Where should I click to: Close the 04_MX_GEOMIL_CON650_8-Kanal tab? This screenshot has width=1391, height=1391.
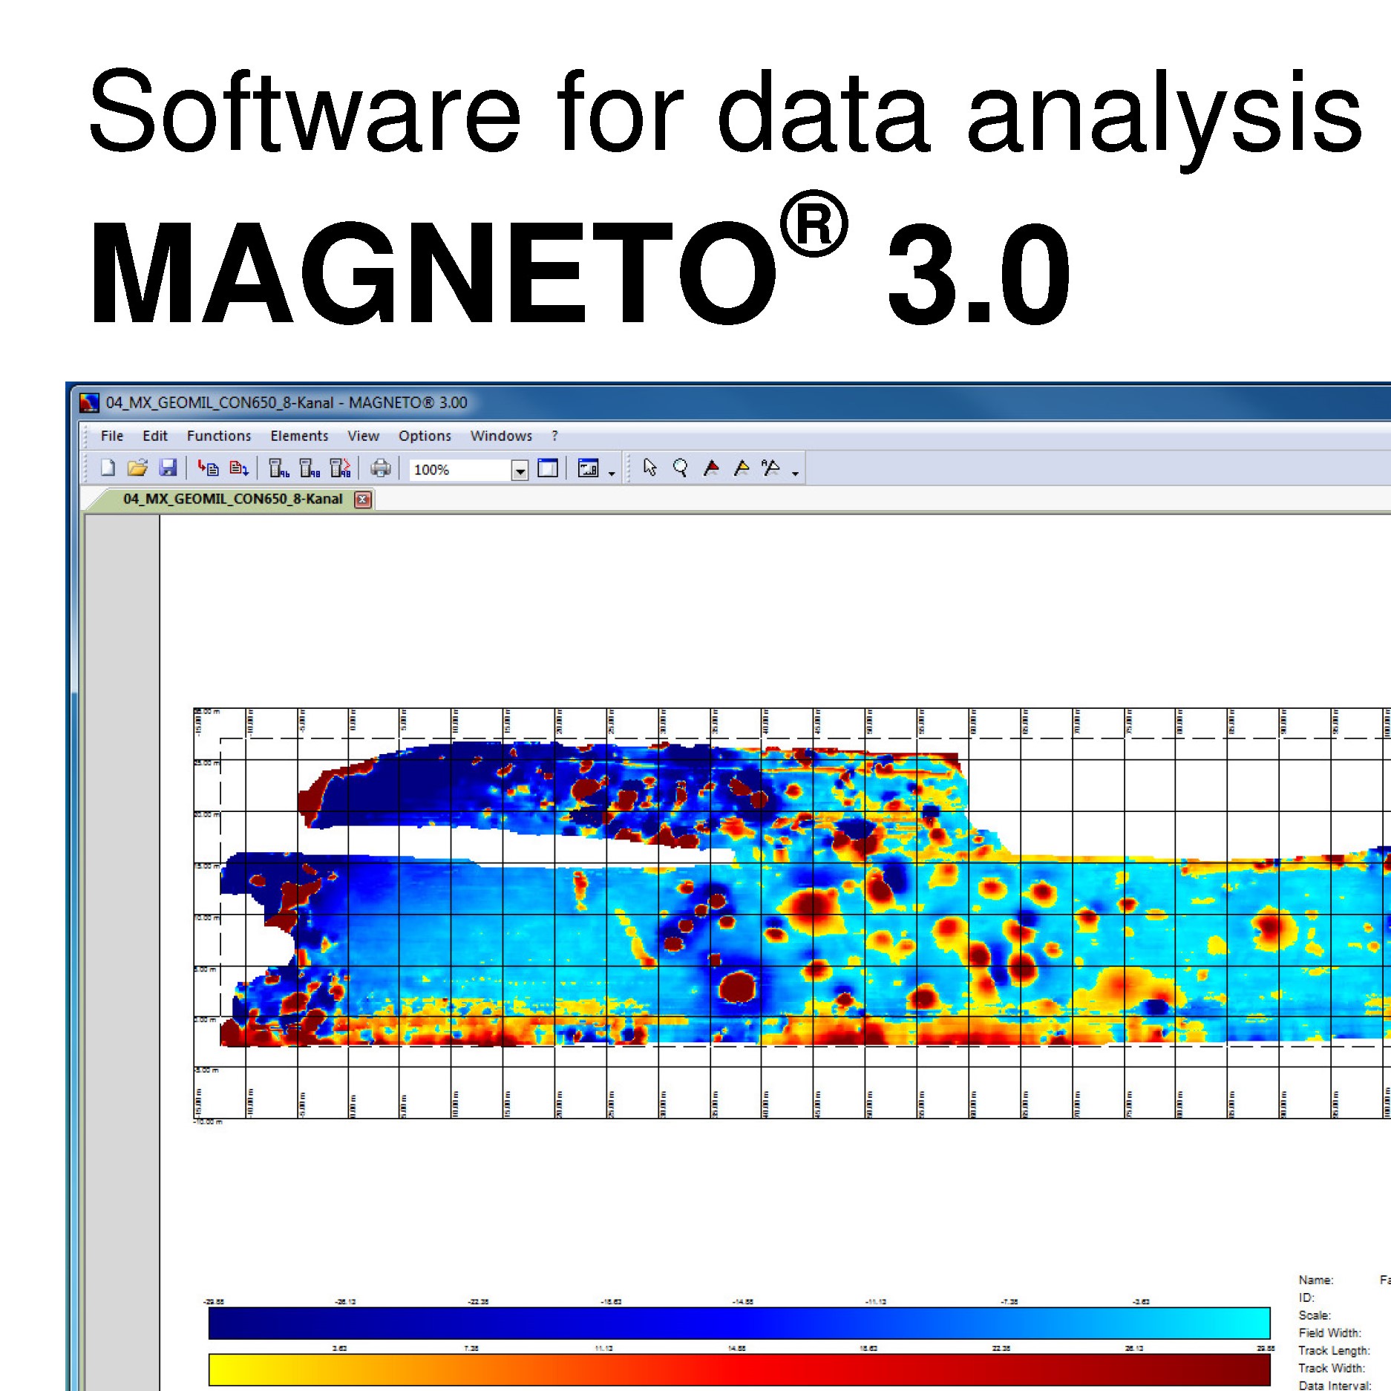pyautogui.click(x=363, y=500)
